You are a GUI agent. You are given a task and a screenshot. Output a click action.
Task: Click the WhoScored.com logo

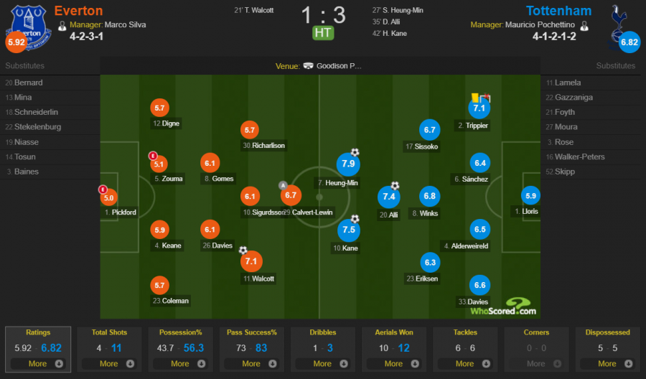point(503,307)
